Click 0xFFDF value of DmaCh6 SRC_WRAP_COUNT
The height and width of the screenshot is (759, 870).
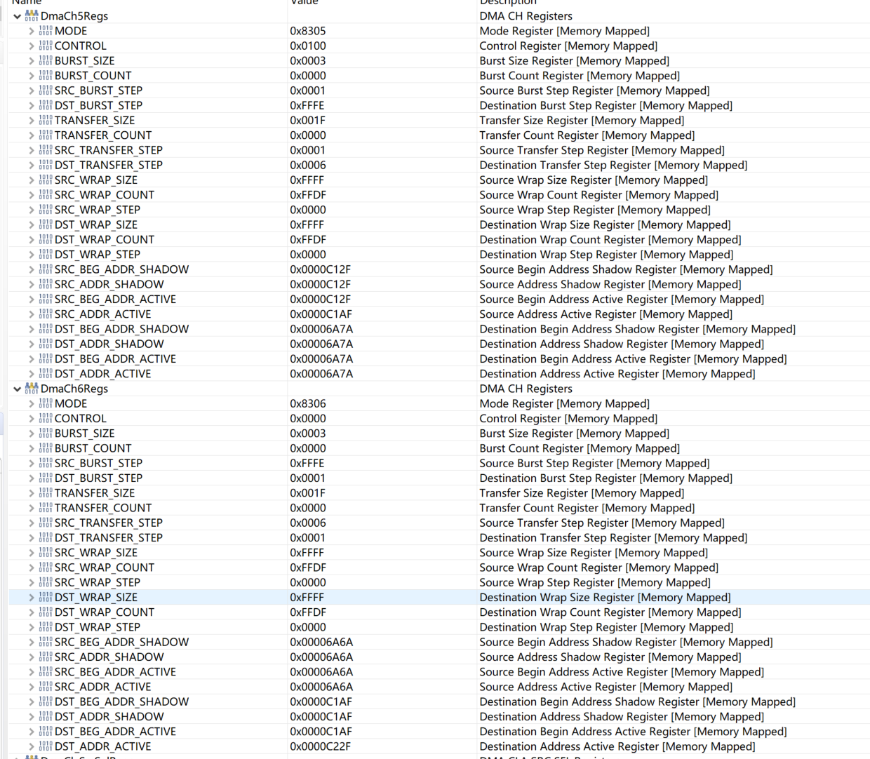tap(308, 567)
